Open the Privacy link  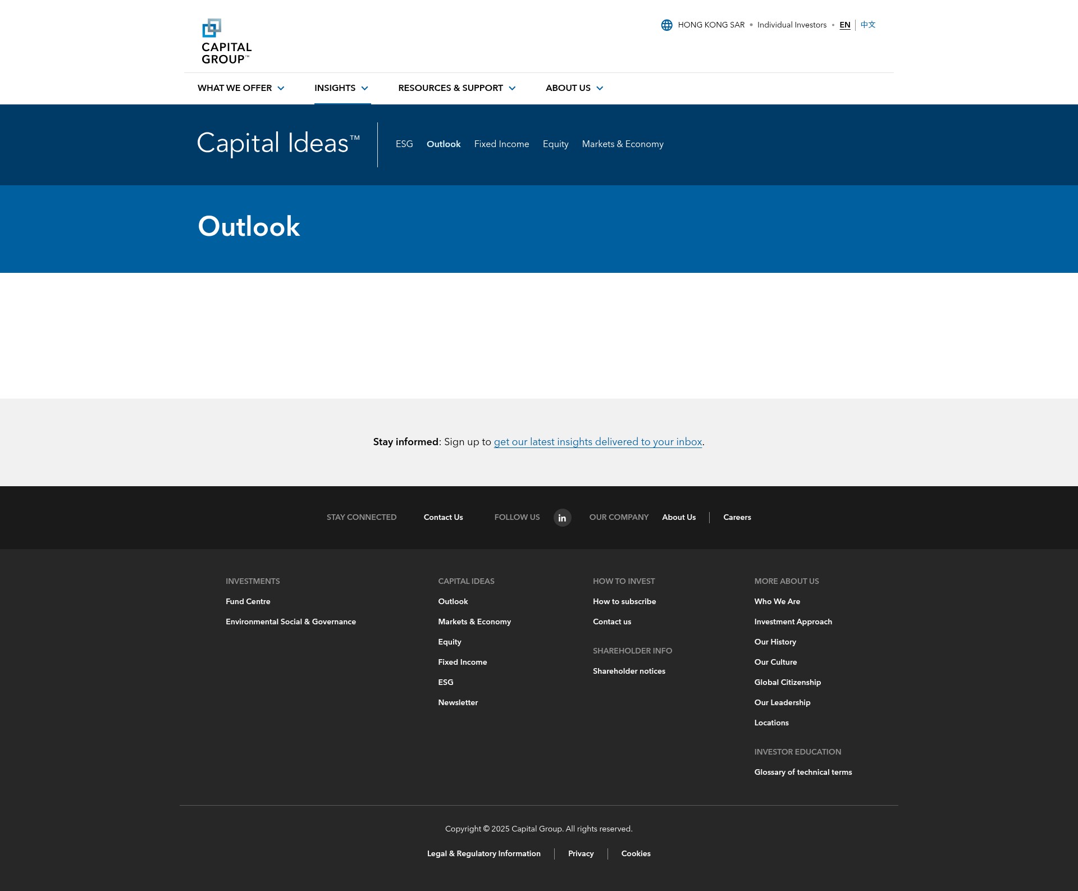581,853
